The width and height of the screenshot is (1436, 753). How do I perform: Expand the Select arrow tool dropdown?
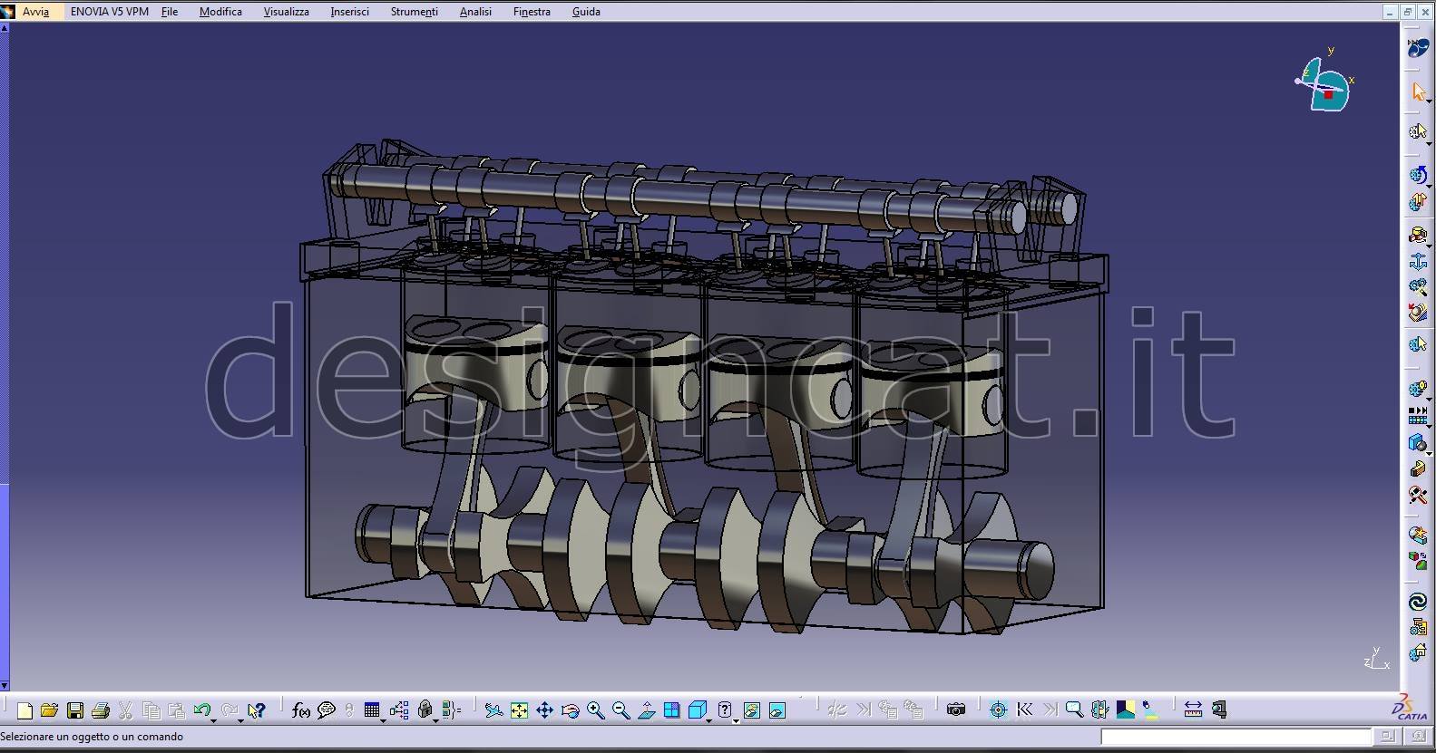[1429, 102]
